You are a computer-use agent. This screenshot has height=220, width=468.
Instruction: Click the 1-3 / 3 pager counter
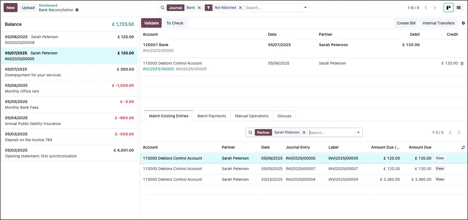(x=438, y=132)
